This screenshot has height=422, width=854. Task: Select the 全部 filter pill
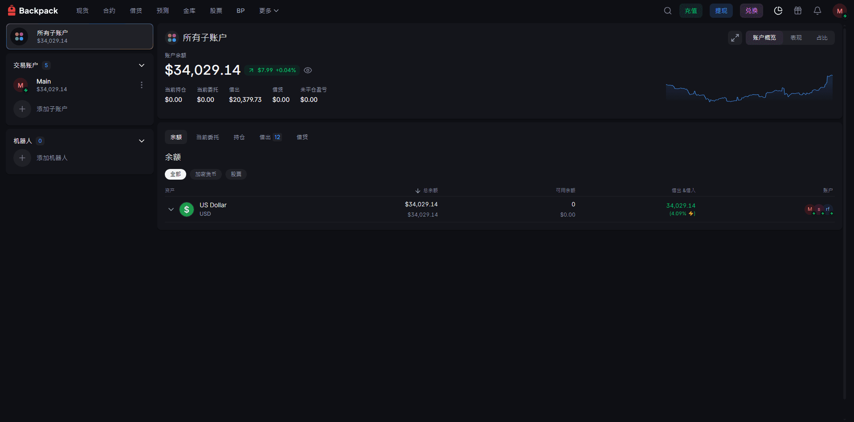[176, 174]
